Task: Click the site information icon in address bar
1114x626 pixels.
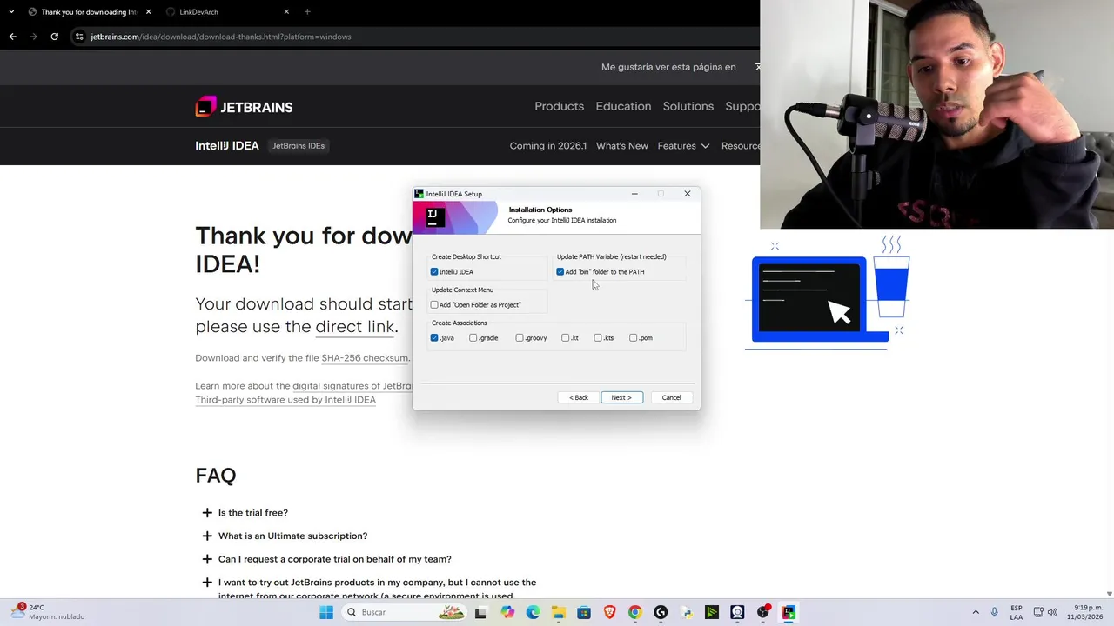Action: (x=79, y=37)
